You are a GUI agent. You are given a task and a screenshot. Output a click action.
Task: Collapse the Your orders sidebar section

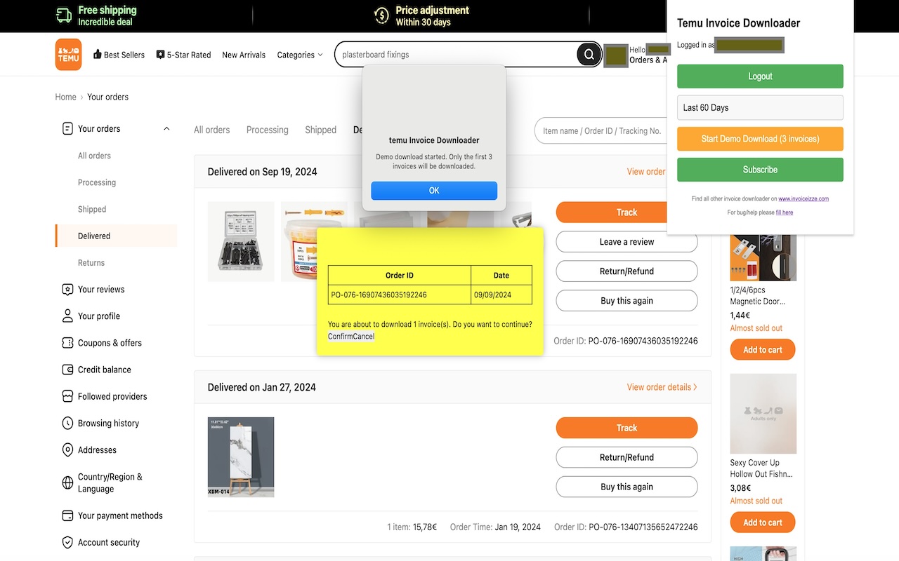[x=166, y=129]
